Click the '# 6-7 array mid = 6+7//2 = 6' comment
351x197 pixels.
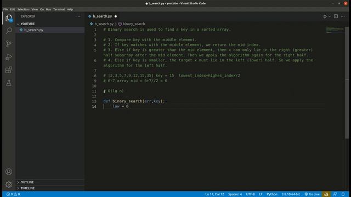click(x=135, y=81)
